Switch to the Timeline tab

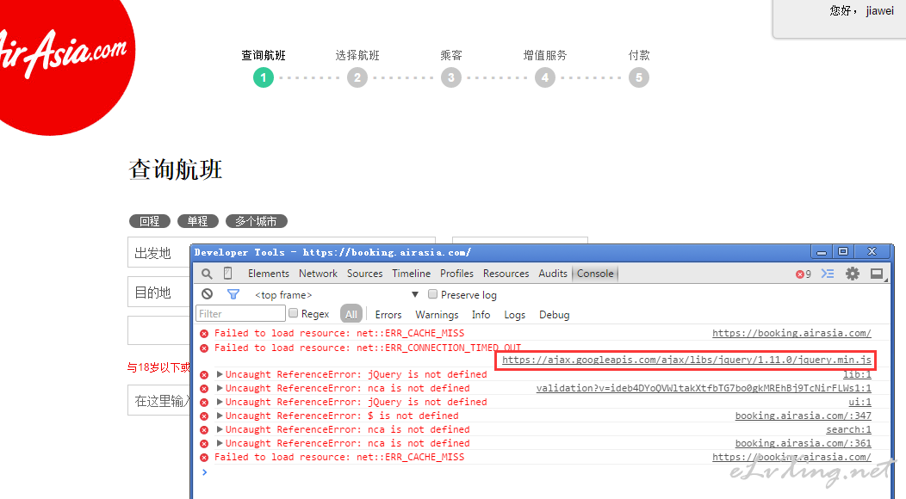[x=411, y=274]
